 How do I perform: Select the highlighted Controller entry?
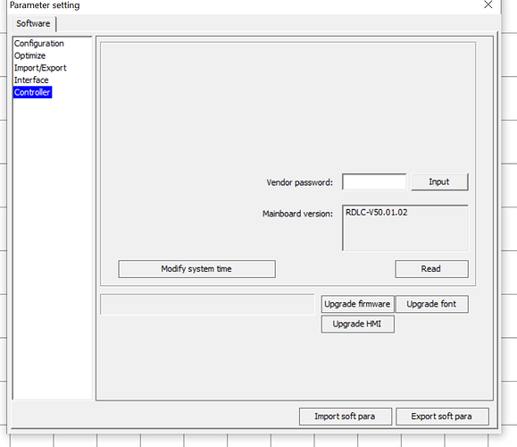tap(32, 92)
